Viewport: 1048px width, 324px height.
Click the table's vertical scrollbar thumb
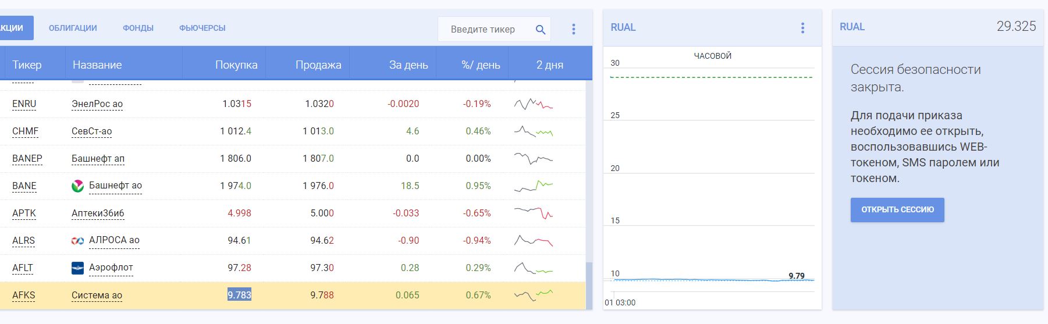pos(589,286)
